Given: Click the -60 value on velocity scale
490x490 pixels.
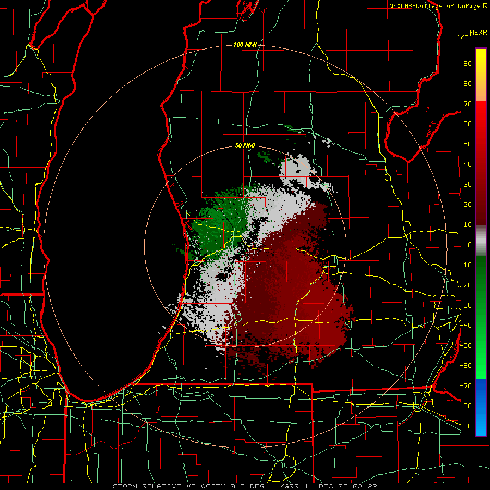Looking at the screenshot, I should (x=465, y=366).
